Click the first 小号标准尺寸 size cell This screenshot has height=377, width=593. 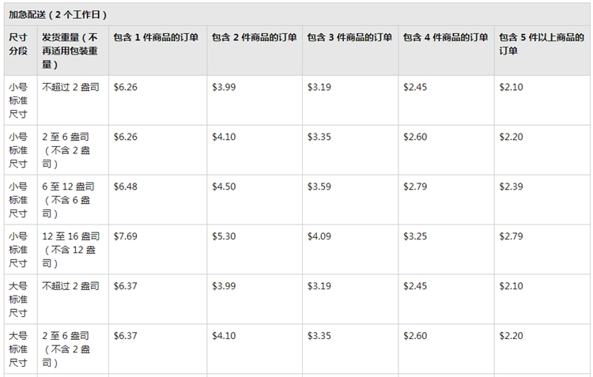point(17,100)
